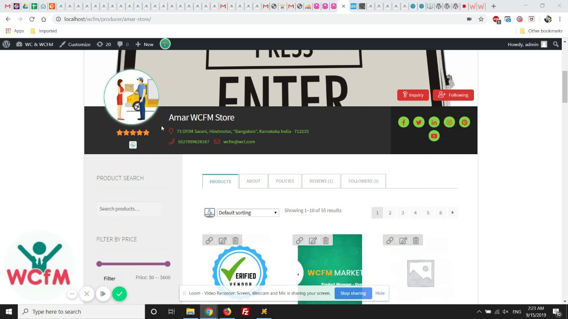This screenshot has width=568, height=319.
Task: Click the edit icon on Verified Vendor product
Action: [223, 240]
